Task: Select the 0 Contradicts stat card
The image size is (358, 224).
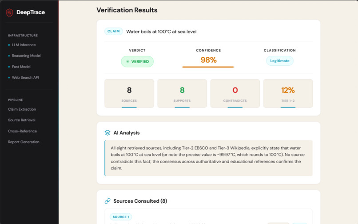Action: click(x=235, y=93)
